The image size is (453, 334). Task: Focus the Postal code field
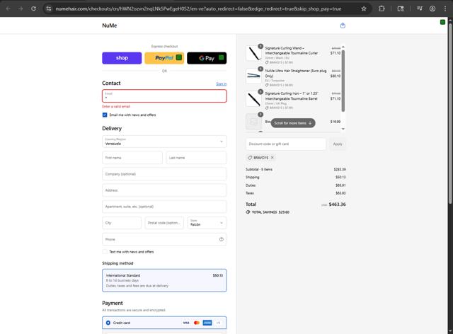(164, 223)
